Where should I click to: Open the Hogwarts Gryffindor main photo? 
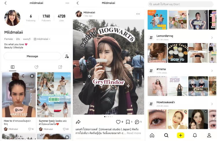coord(108,67)
